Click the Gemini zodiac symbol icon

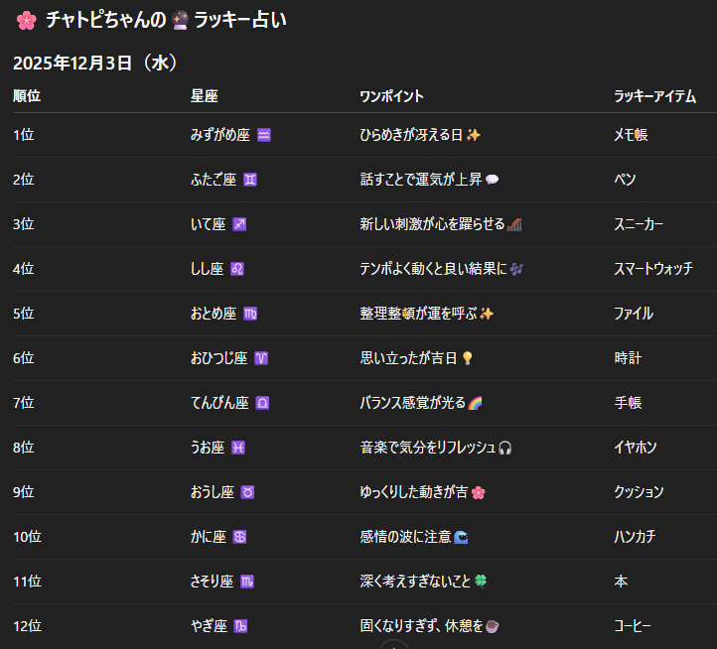tap(250, 180)
